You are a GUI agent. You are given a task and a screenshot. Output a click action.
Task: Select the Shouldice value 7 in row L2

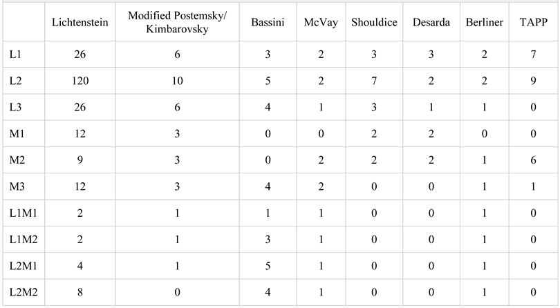[373, 81]
